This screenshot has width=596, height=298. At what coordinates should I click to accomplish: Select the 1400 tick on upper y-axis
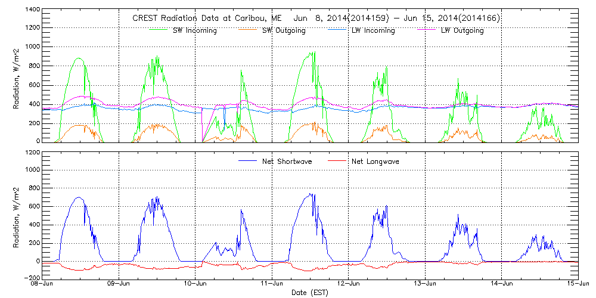pyautogui.click(x=31, y=11)
